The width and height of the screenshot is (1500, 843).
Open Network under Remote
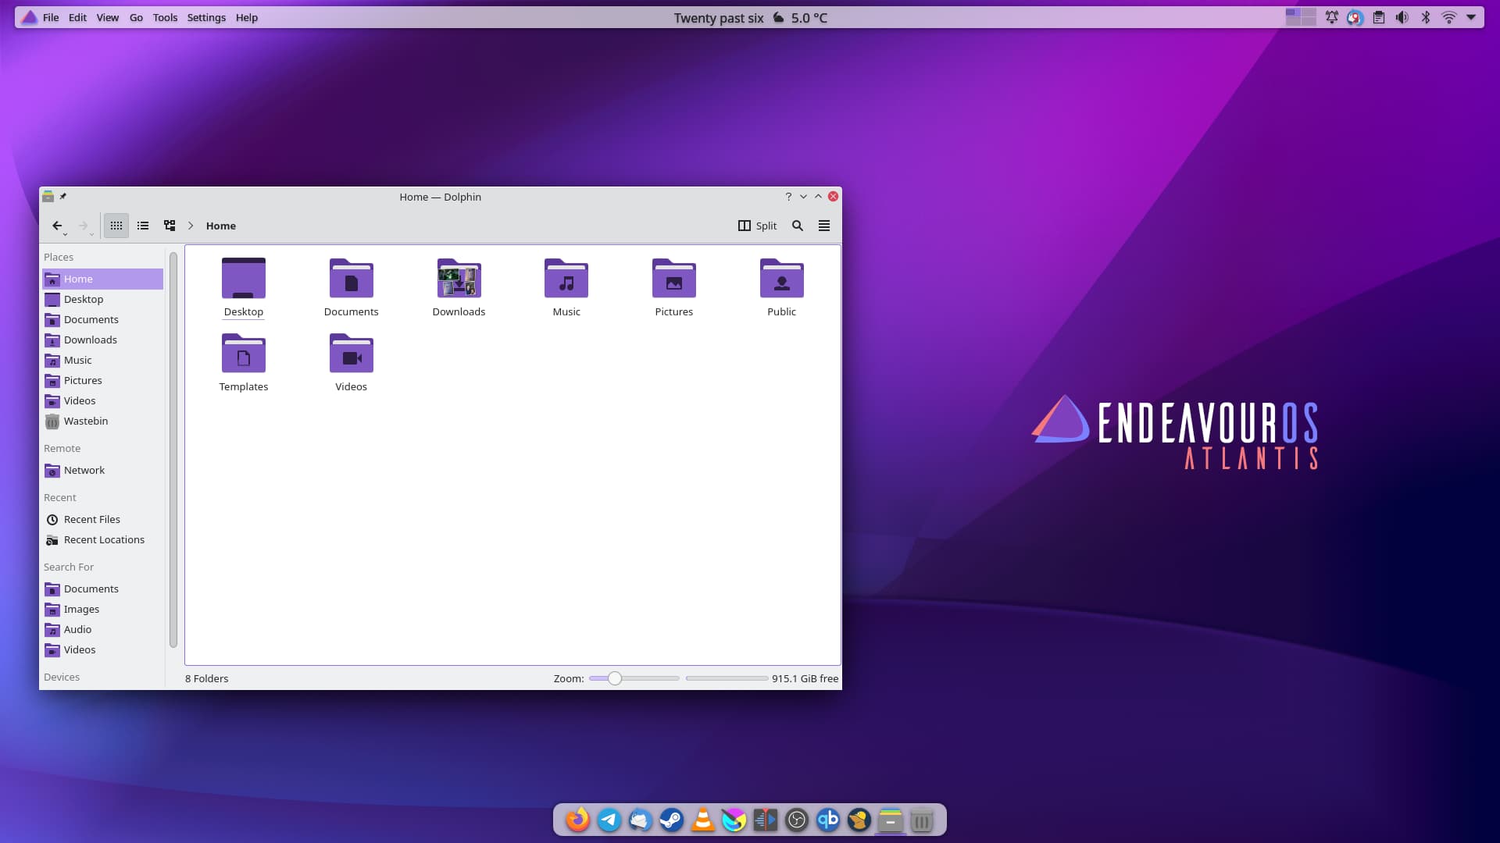(x=102, y=470)
